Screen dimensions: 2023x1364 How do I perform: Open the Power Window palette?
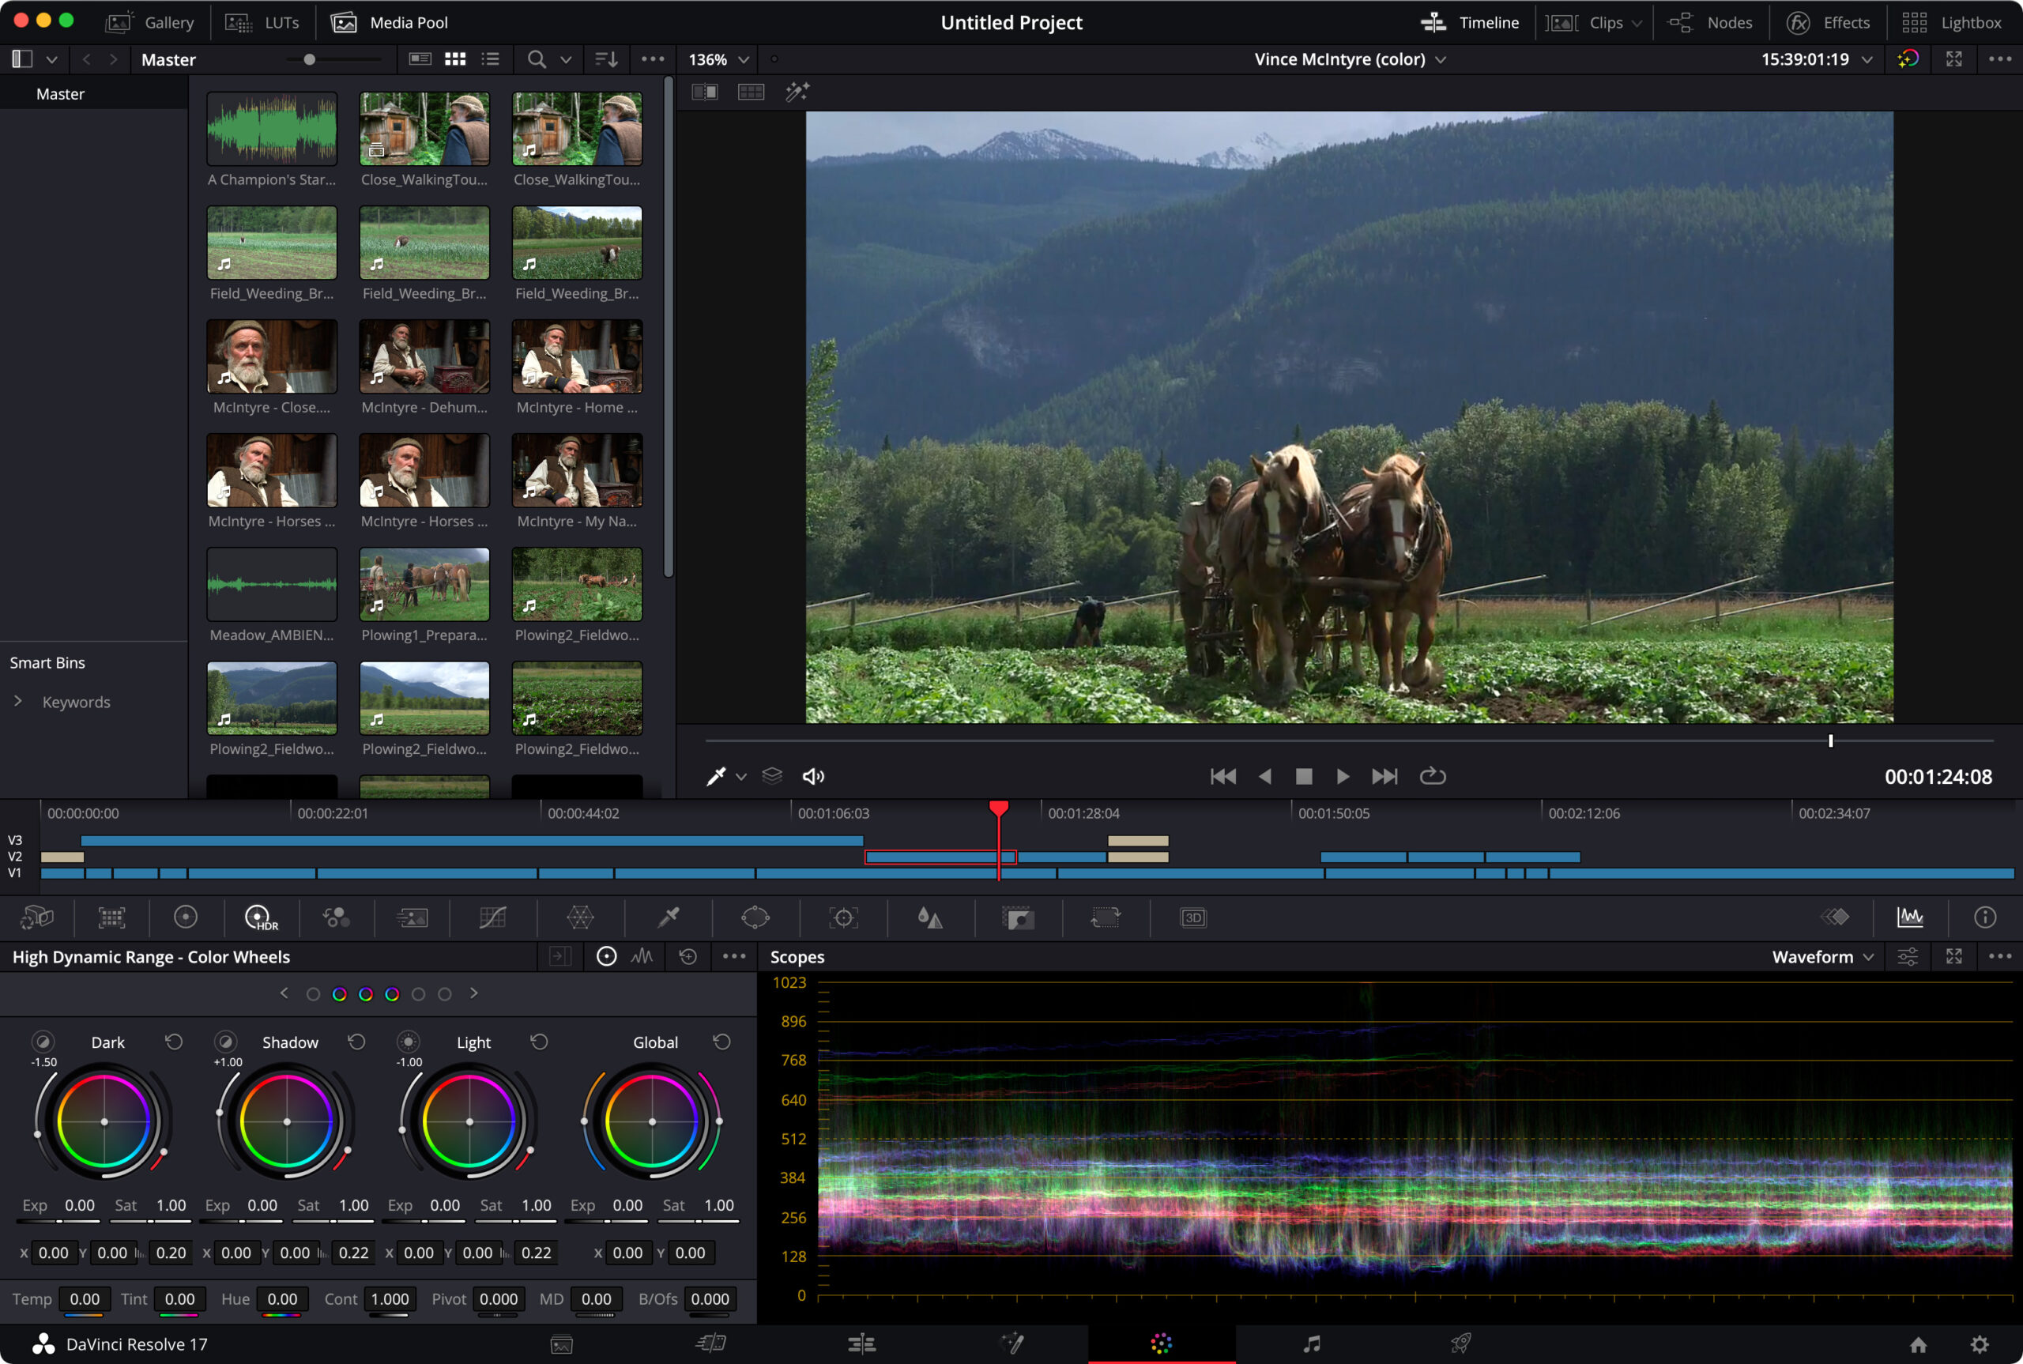click(x=755, y=917)
